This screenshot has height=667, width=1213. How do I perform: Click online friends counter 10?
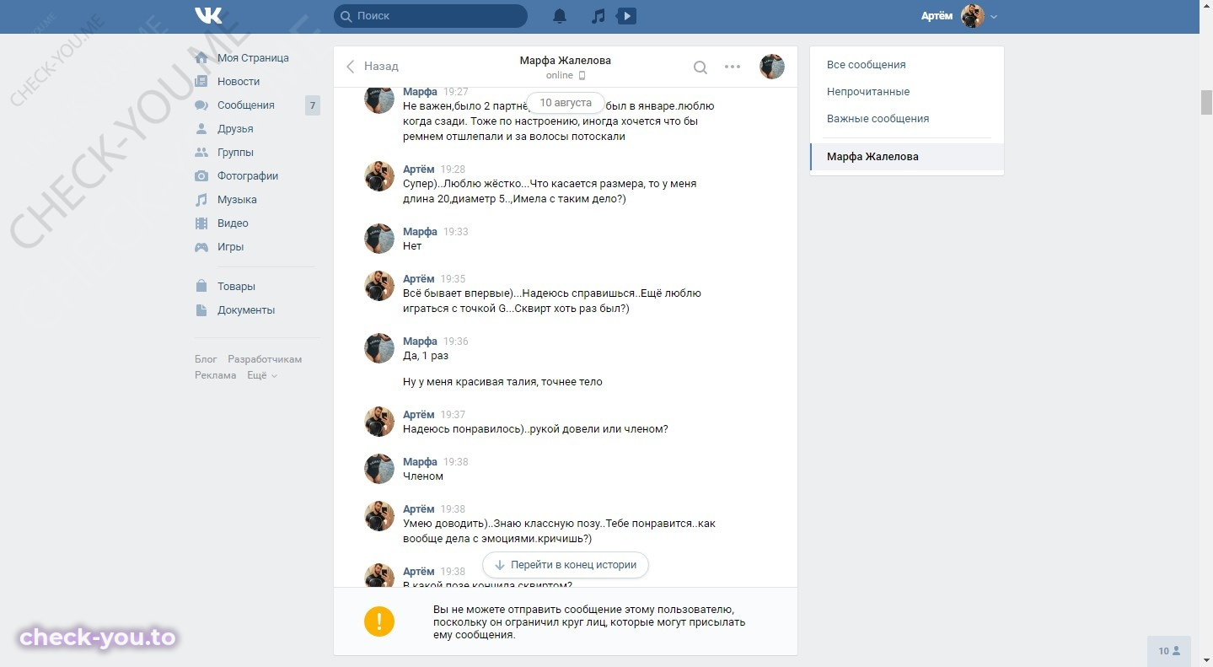(1169, 651)
